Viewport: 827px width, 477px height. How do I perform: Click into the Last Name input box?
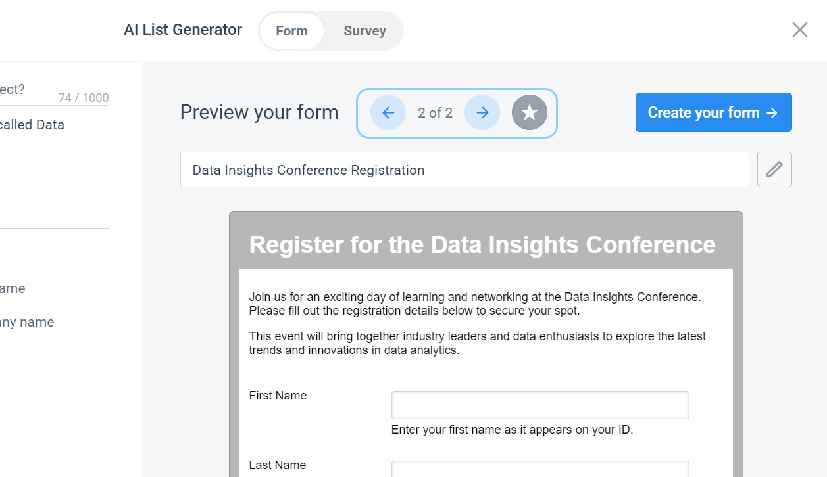tap(540, 469)
